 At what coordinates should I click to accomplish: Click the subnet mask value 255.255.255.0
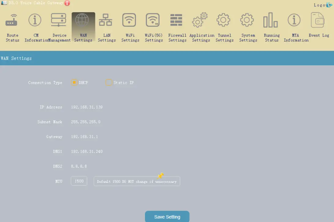click(85, 122)
